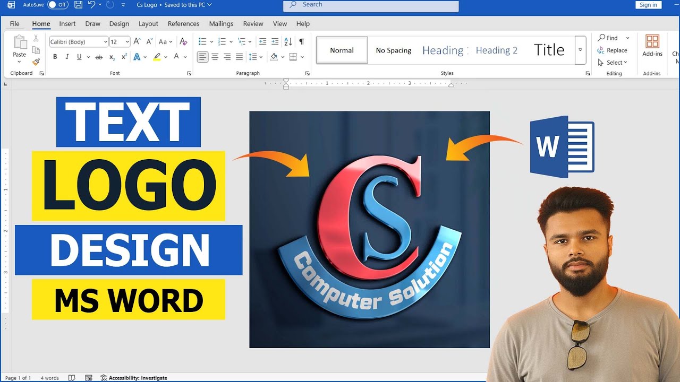Toggle the AutoSave switch
The width and height of the screenshot is (680, 382).
(58, 5)
